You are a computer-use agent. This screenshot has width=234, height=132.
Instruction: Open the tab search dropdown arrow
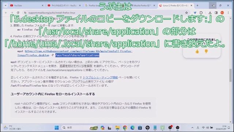point(5,5)
